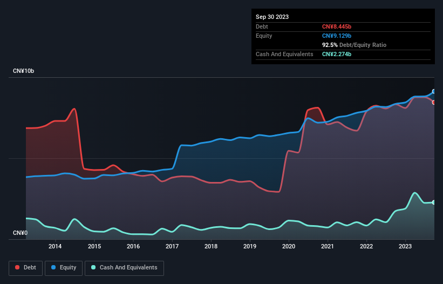The height and width of the screenshot is (284, 443).
Task: Click the blue Equity legend dot
Action: (x=53, y=267)
